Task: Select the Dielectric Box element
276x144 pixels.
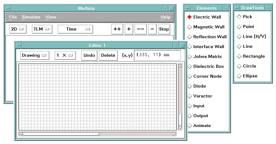Action: (x=206, y=66)
